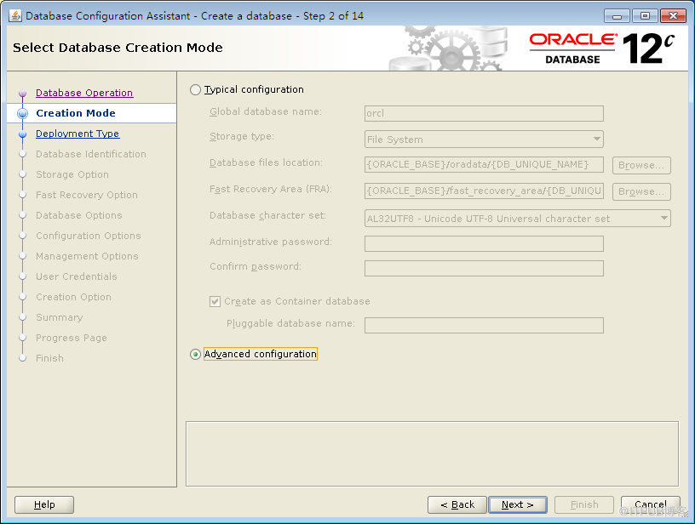This screenshot has width=695, height=524.
Task: Browse for Fast Recovery Area location
Action: click(x=641, y=191)
